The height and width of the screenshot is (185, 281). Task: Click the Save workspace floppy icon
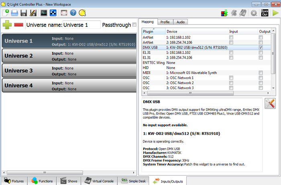[x=24, y=13]
